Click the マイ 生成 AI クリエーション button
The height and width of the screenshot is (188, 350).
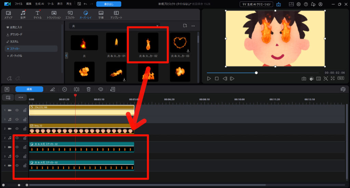click(x=256, y=4)
